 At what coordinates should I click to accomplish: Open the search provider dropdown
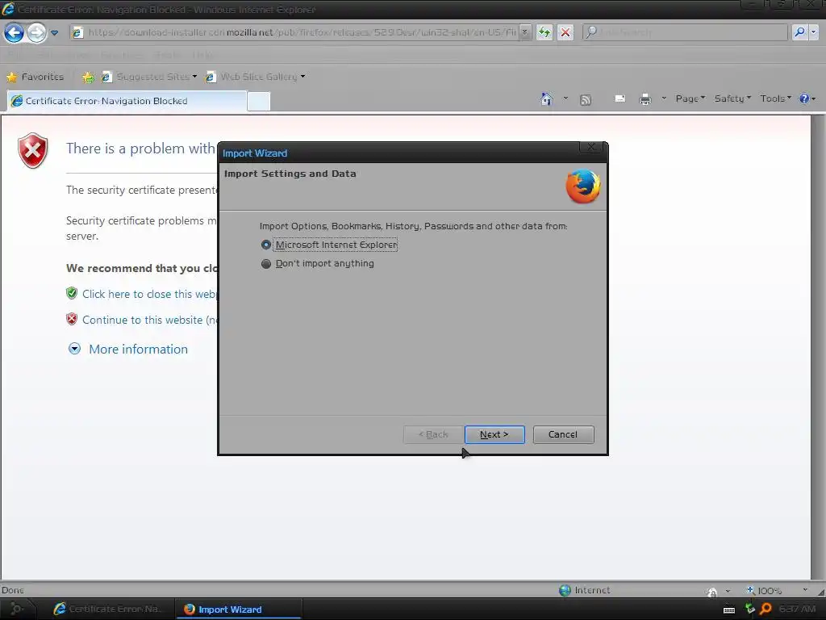pos(813,32)
